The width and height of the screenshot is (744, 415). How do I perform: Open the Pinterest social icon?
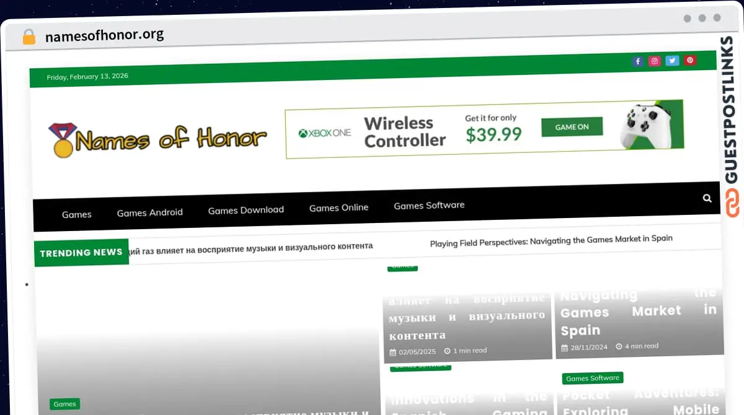(x=690, y=60)
